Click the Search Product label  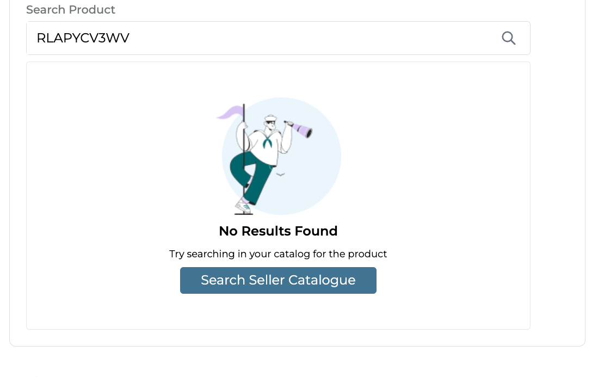point(71,10)
